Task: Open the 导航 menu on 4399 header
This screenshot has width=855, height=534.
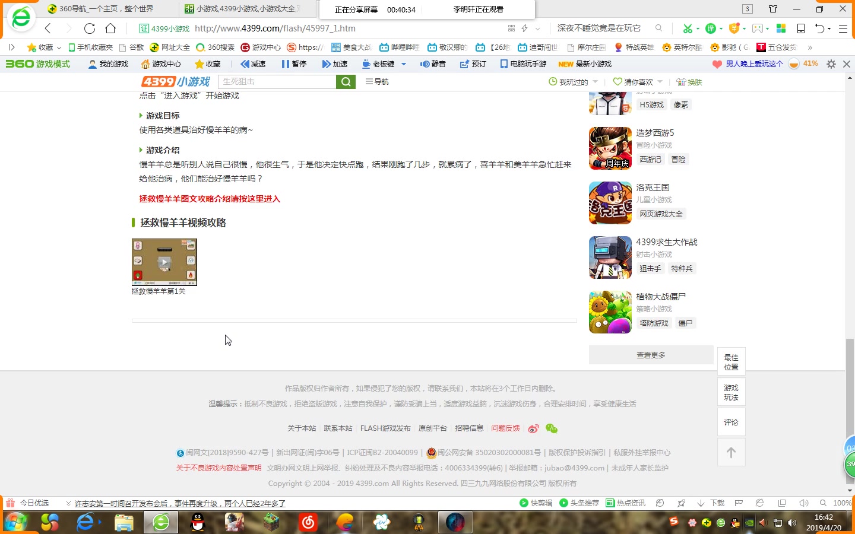Action: 377,82
